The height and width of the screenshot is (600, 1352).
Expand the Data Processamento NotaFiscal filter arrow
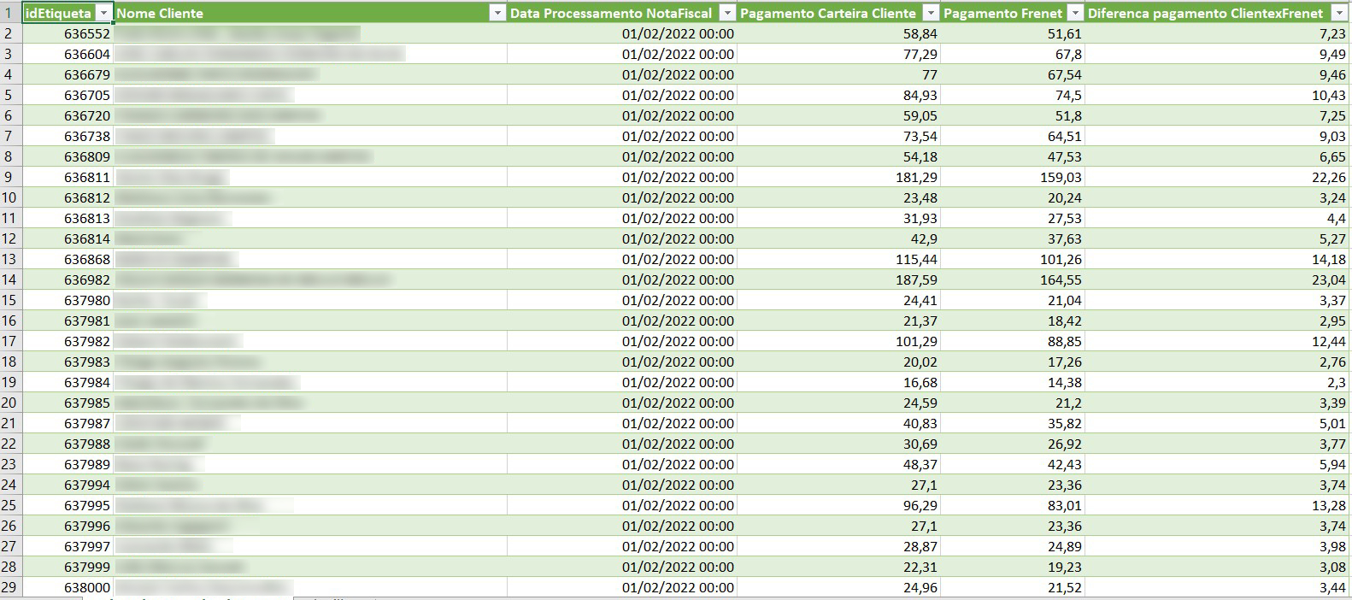click(x=727, y=13)
